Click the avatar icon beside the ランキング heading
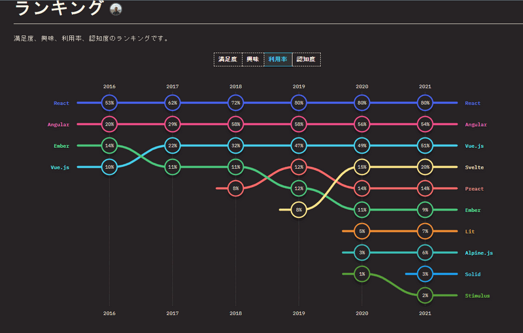 pyautogui.click(x=116, y=9)
